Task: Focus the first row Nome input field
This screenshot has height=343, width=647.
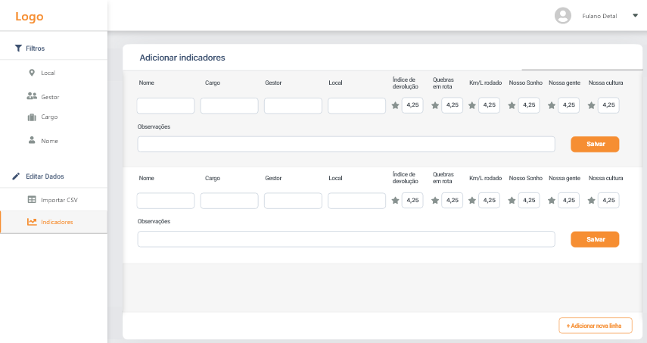Action: coord(166,106)
